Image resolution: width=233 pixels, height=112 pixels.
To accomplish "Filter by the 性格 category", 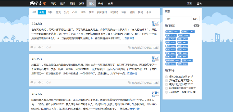I will point(50,12).
